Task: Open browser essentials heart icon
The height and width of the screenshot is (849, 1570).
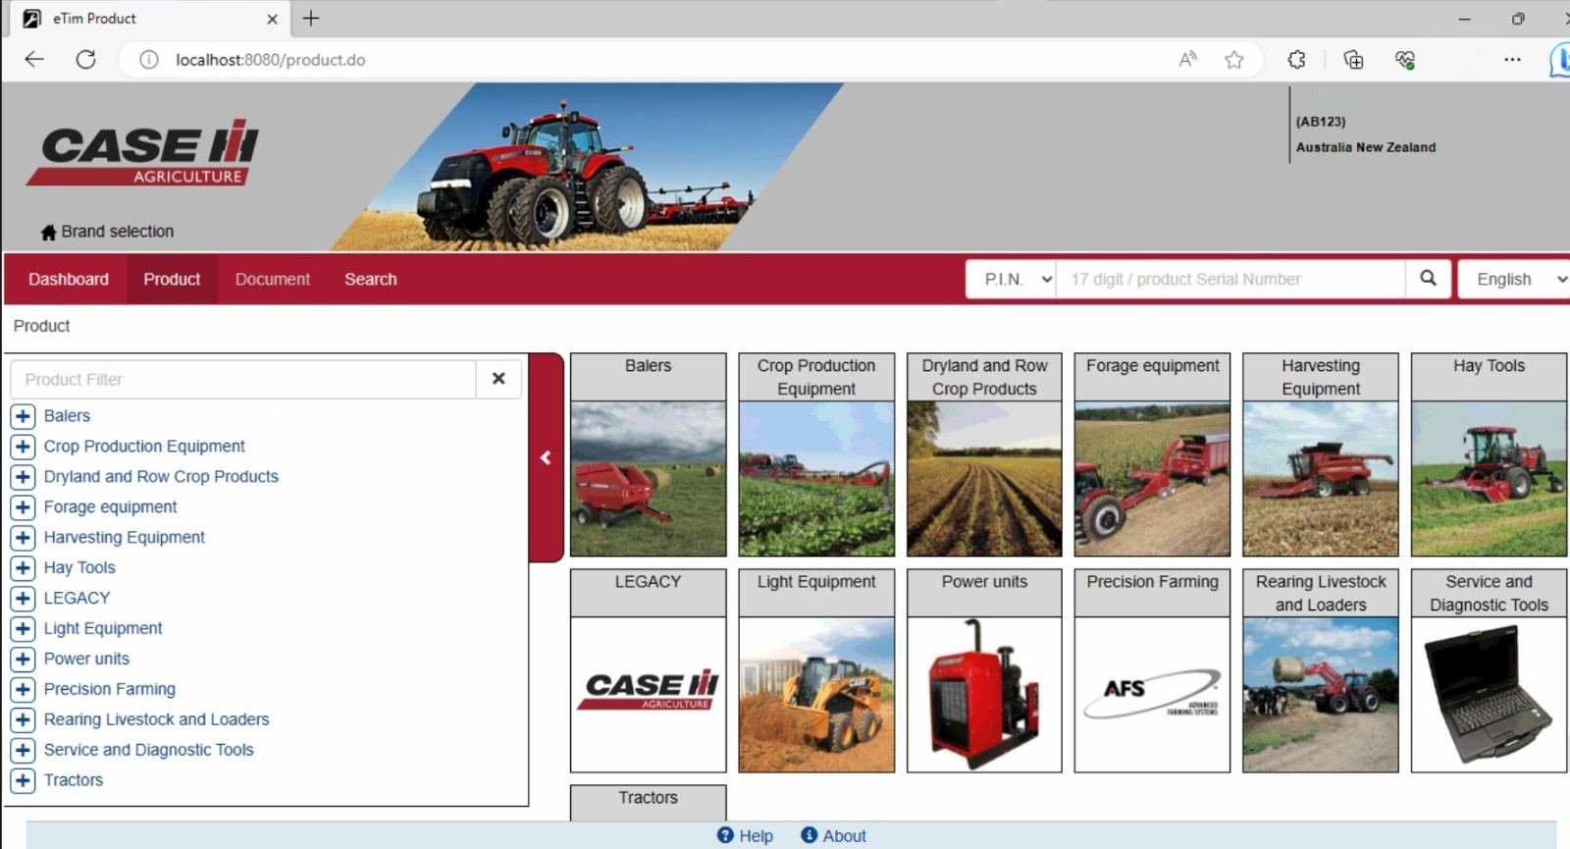Action: click(1404, 60)
